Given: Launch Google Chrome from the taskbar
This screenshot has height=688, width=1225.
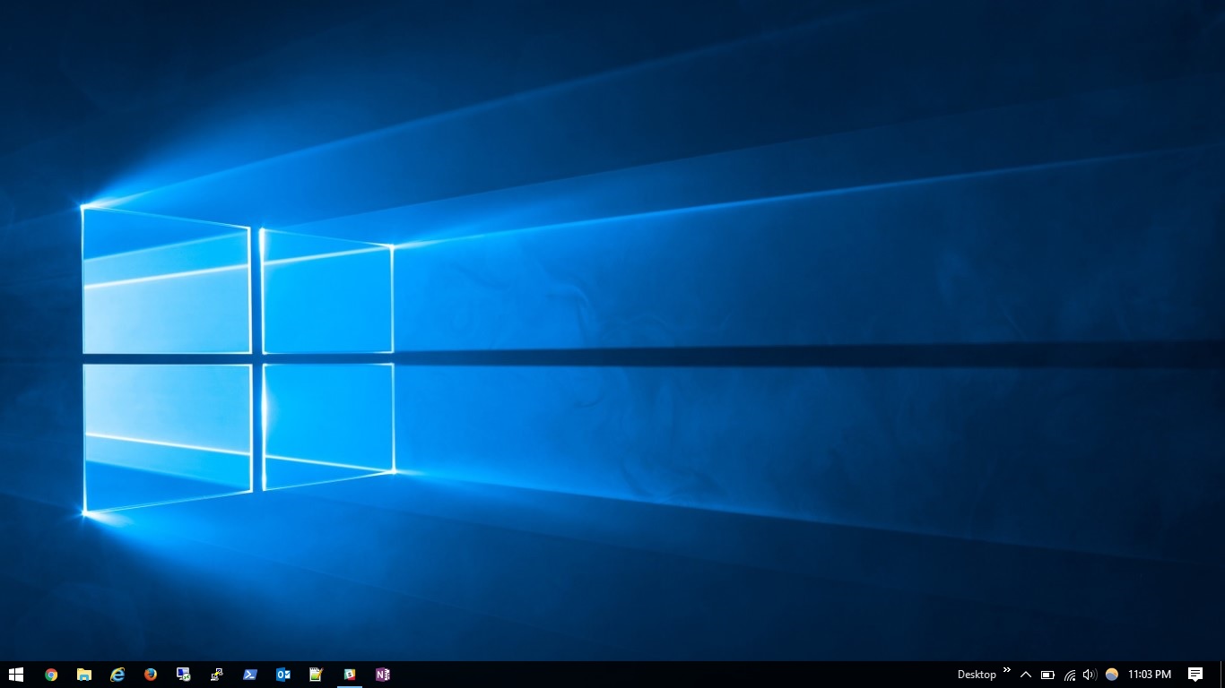Looking at the screenshot, I should (51, 675).
